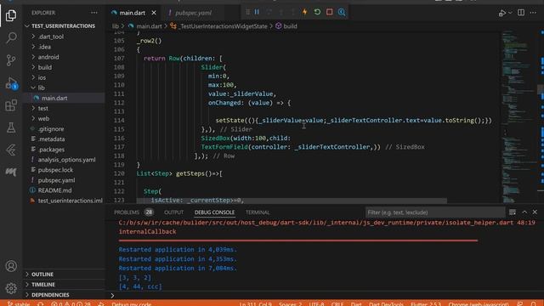Click the debug console filter field
The height and width of the screenshot is (306, 544).
(435, 212)
